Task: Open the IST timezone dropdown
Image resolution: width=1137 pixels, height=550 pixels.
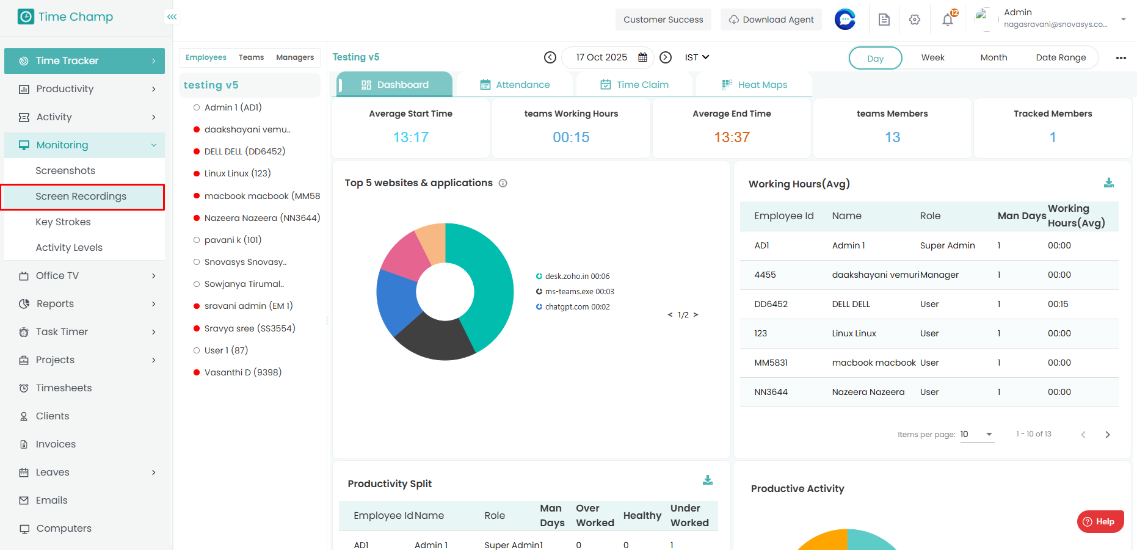Action: [697, 57]
